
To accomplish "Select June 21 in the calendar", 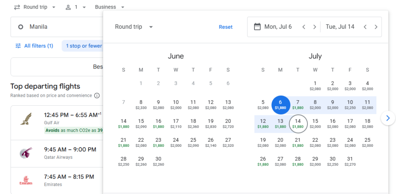I will point(123,142).
